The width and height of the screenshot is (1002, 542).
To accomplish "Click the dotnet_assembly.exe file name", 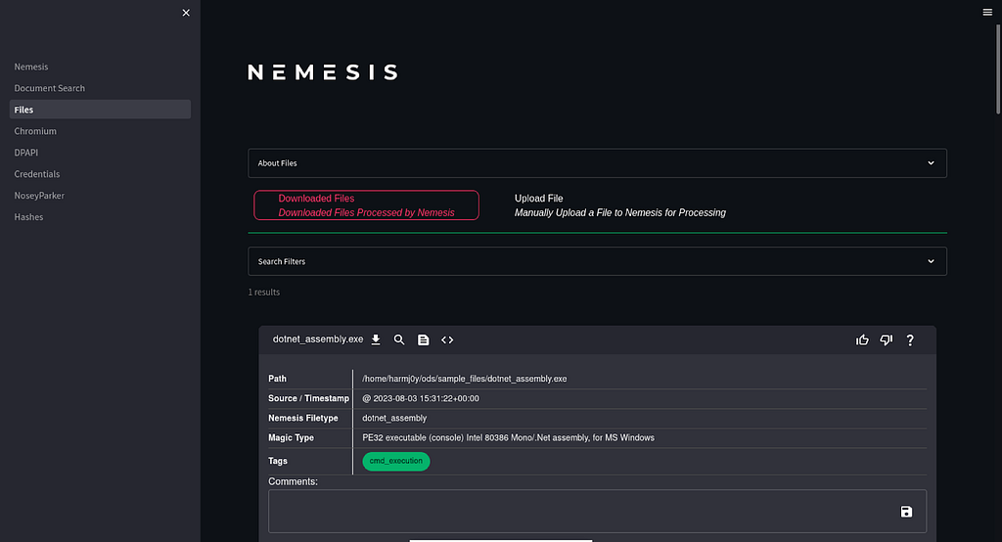I will (x=318, y=339).
